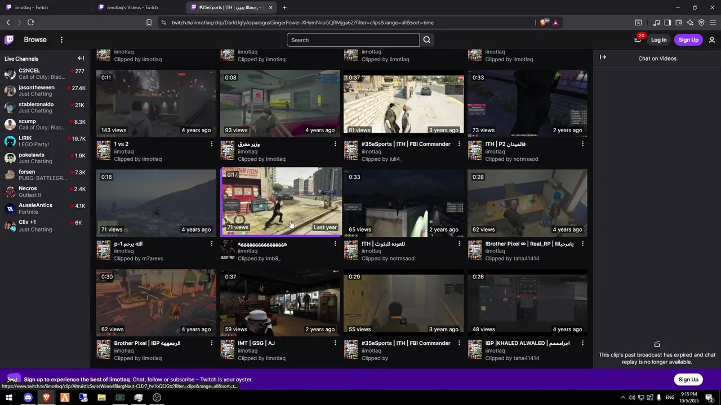Switch to iimotlaq's Videos tab

tap(138, 7)
